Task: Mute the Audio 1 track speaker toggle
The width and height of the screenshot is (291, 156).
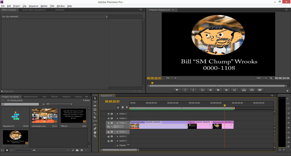Action: point(109,132)
